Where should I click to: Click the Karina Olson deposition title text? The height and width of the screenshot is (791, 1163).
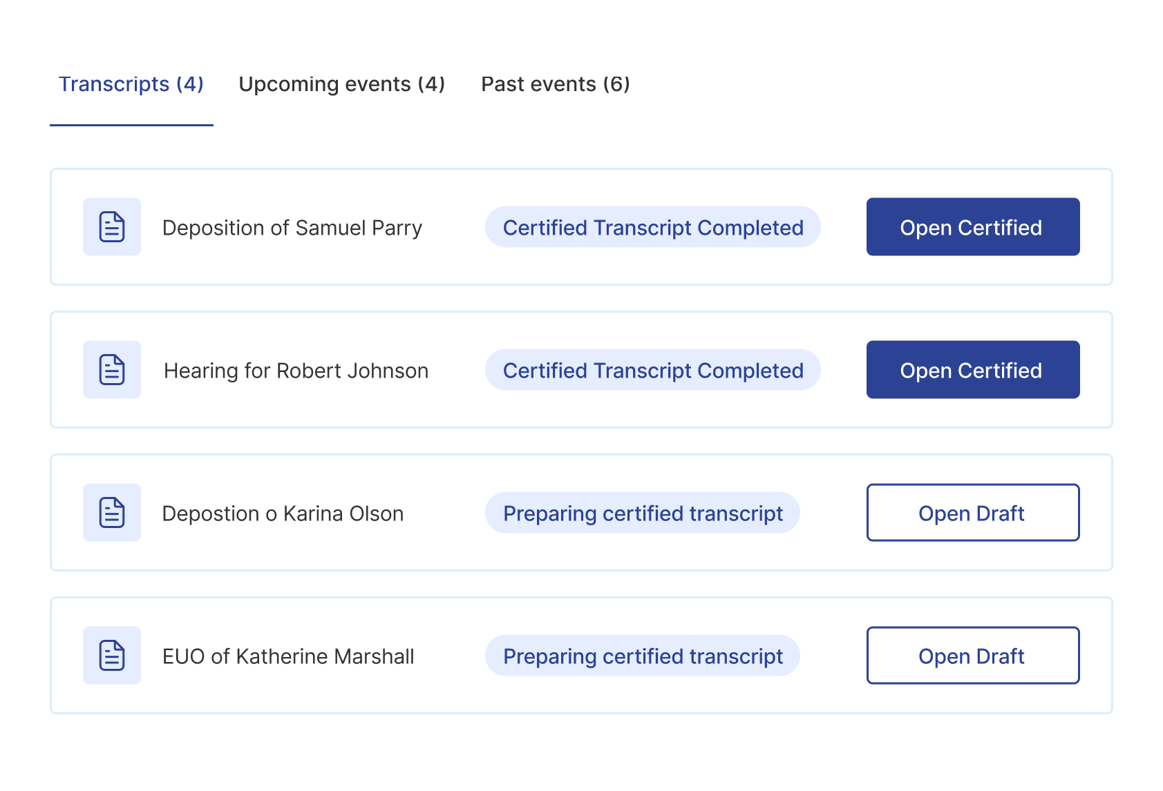pos(283,514)
